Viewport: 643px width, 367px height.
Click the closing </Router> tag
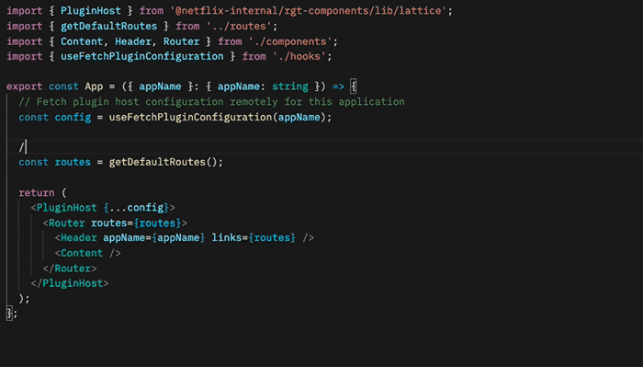70,269
